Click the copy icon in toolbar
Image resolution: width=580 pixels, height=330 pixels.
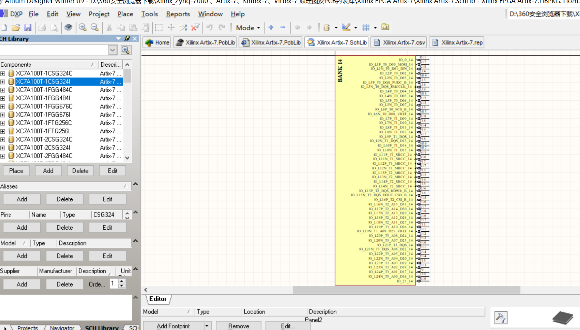pos(121,27)
